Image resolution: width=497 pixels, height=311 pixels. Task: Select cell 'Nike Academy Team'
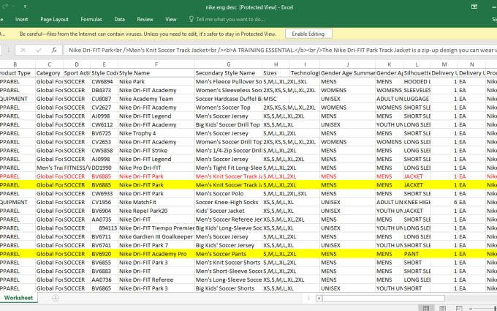156,99
